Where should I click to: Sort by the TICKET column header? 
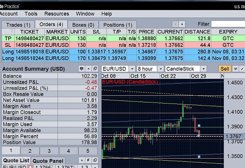click(x=29, y=32)
